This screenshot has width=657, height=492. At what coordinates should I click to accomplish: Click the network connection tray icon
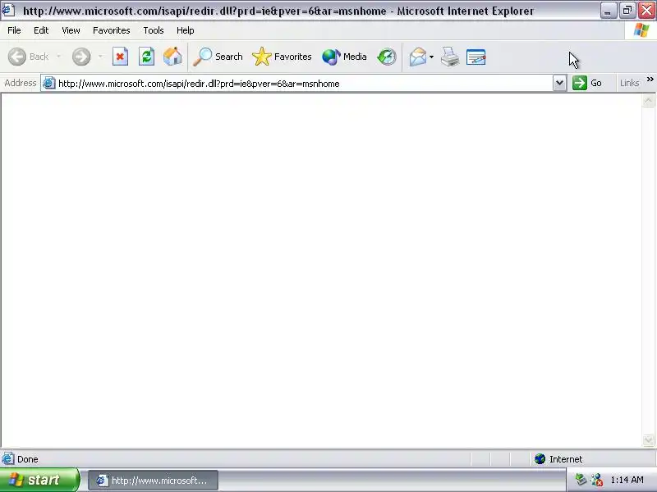(581, 480)
